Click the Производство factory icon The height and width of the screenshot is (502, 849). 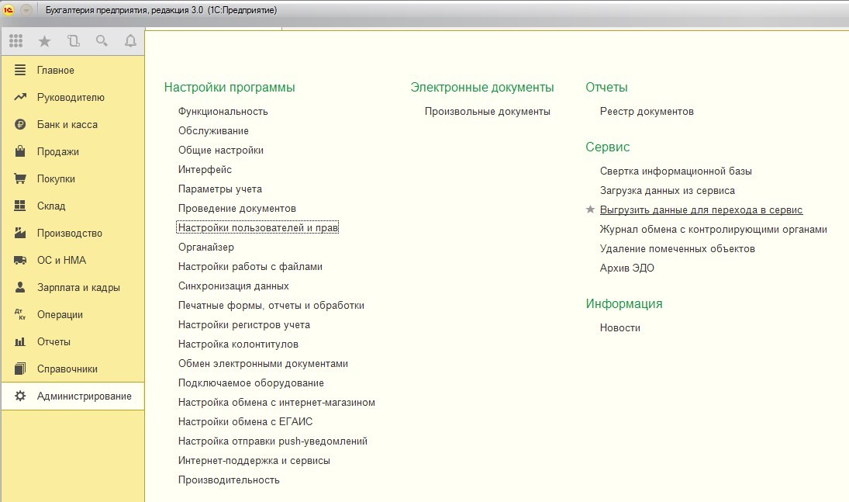(x=20, y=233)
